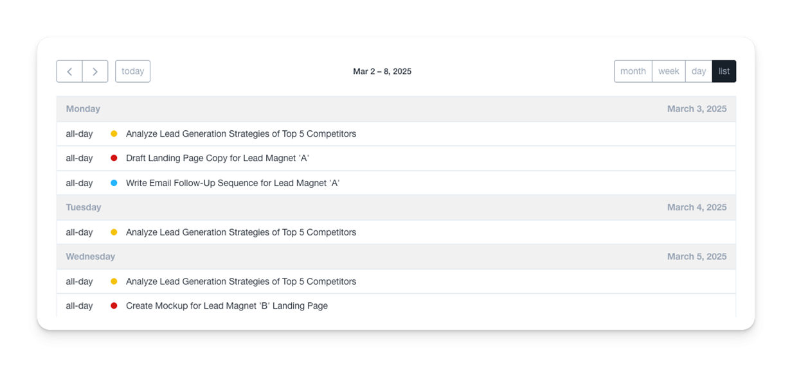Image resolution: width=792 pixels, height=367 pixels.
Task: Open the March 5, 2025 date link
Action: pos(697,257)
